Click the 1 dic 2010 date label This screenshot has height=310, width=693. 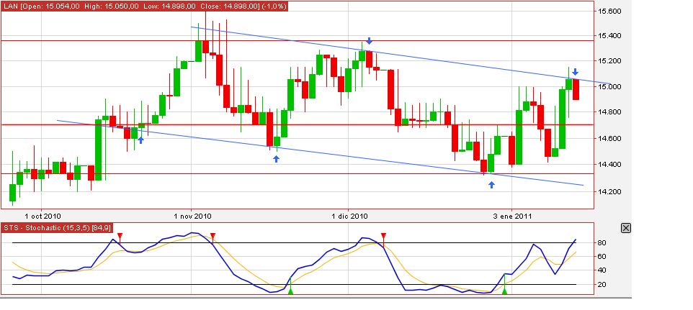point(350,215)
